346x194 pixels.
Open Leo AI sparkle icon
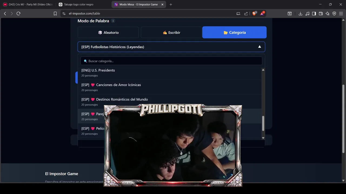pos(328,13)
